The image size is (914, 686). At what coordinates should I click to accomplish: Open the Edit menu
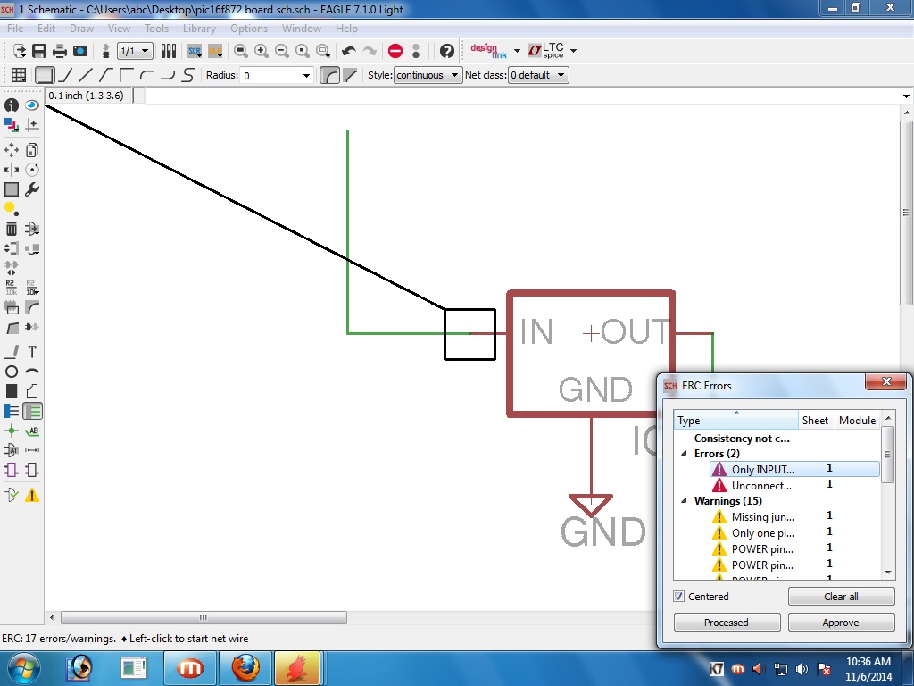(x=46, y=28)
